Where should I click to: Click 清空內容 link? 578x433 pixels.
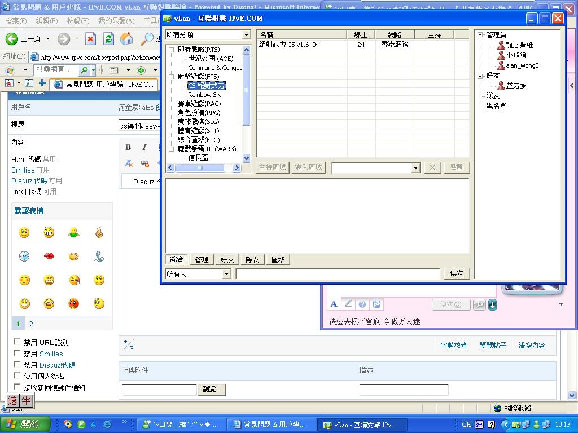(532, 346)
